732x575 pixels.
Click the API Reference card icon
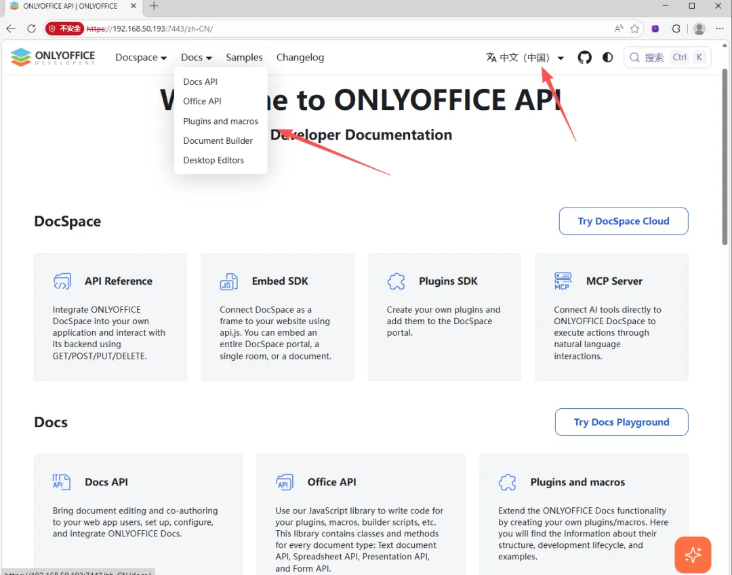click(x=62, y=281)
